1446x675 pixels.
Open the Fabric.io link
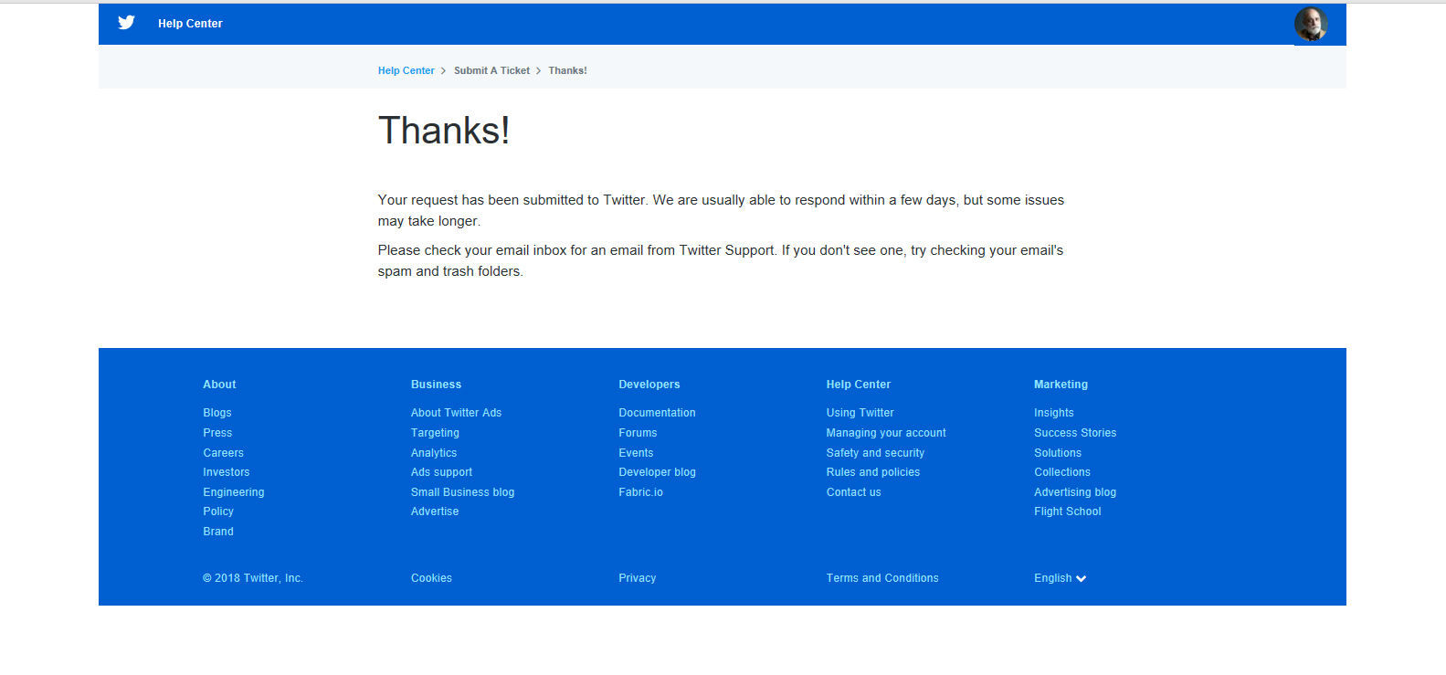[640, 492]
